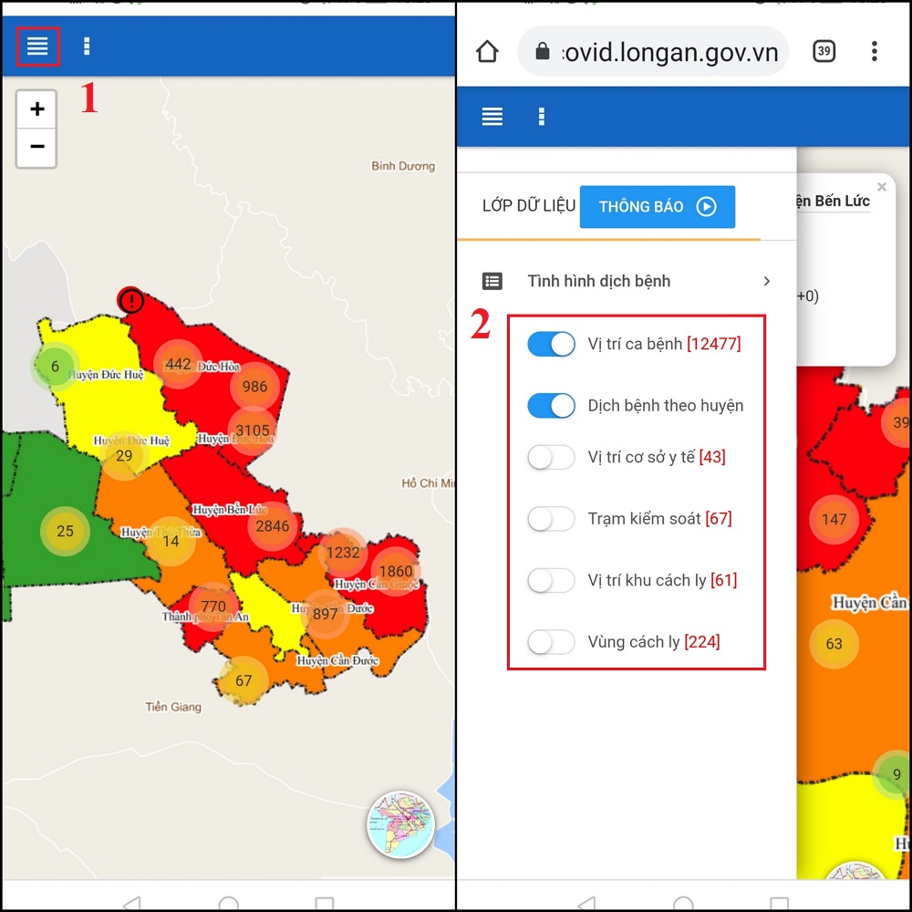Open vertical dots menu in right blue header
Screen dimensions: 912x912
coord(542,117)
